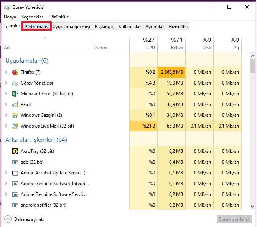The width and height of the screenshot is (257, 227).
Task: Open the Seçenekler menu
Action: (32, 17)
